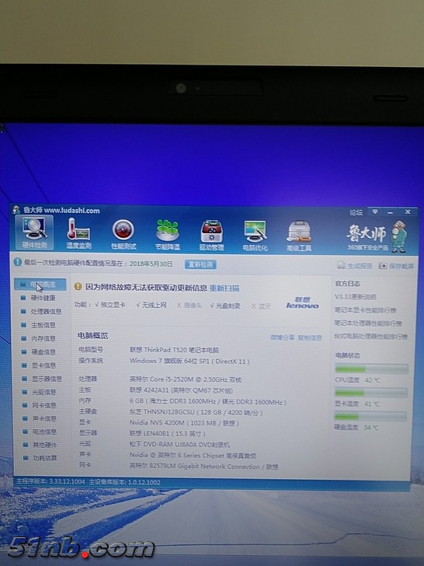This screenshot has width=424, height=566.
Task: Open the title bar dropdown menu arrow
Action: pyautogui.click(x=375, y=212)
